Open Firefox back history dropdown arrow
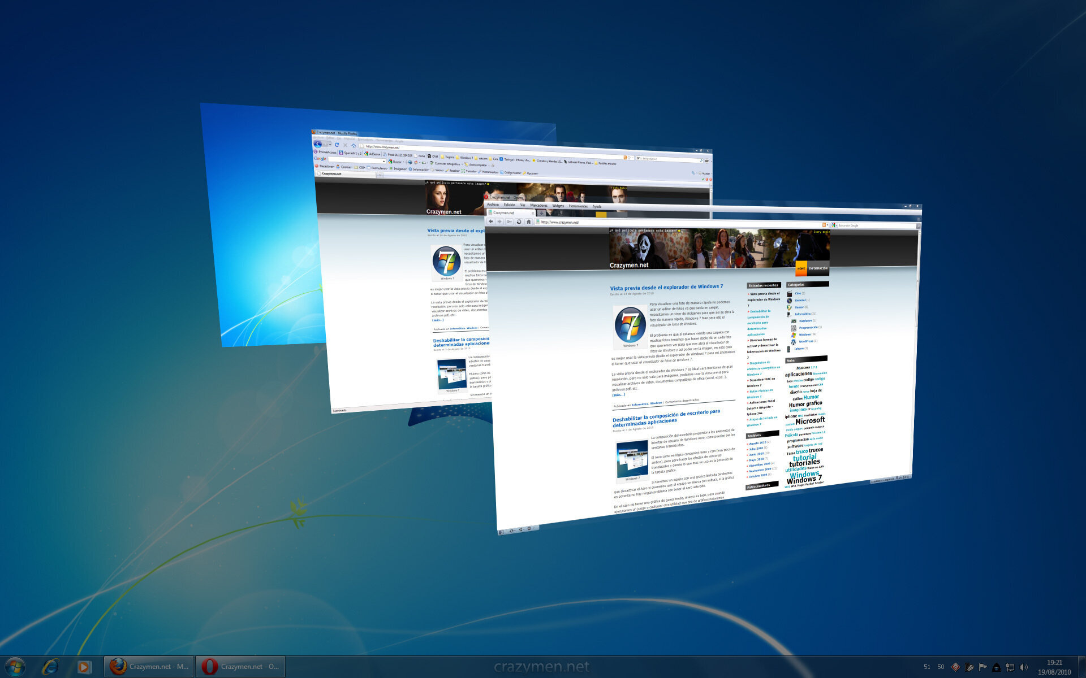Image resolution: width=1086 pixels, height=678 pixels. click(330, 145)
